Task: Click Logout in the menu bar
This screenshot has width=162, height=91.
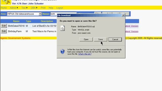Action: [59, 8]
